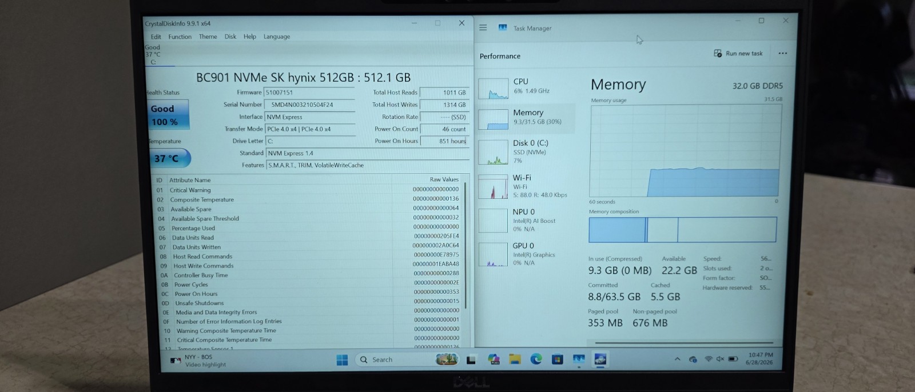Open the NYY - BOS video highlight widget

click(198, 361)
